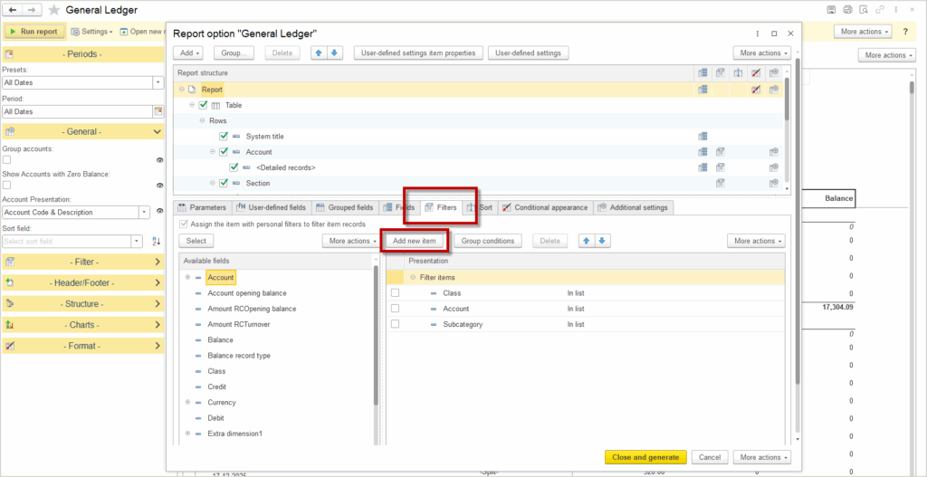Add General Ledger to favorites with the star
Screen dimensions: 927x477
coord(54,10)
